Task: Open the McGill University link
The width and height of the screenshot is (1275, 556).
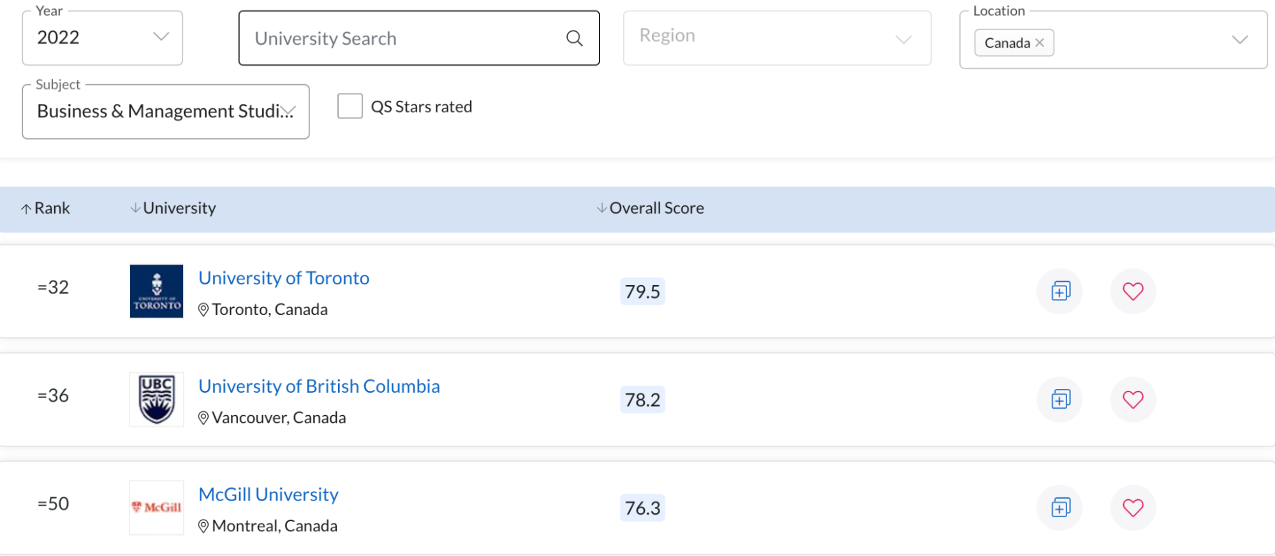Action: coord(269,495)
